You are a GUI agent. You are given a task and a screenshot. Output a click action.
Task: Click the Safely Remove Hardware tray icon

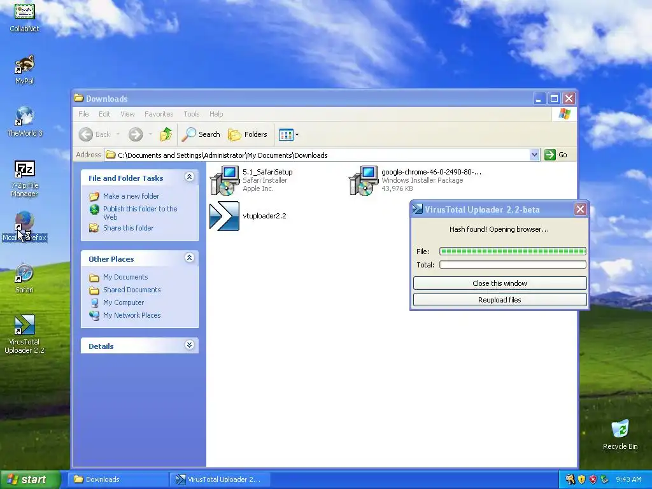coord(604,479)
